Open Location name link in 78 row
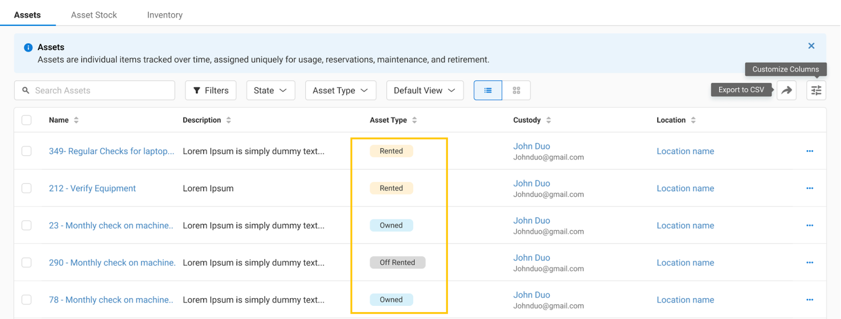The width and height of the screenshot is (841, 319). tap(685, 300)
